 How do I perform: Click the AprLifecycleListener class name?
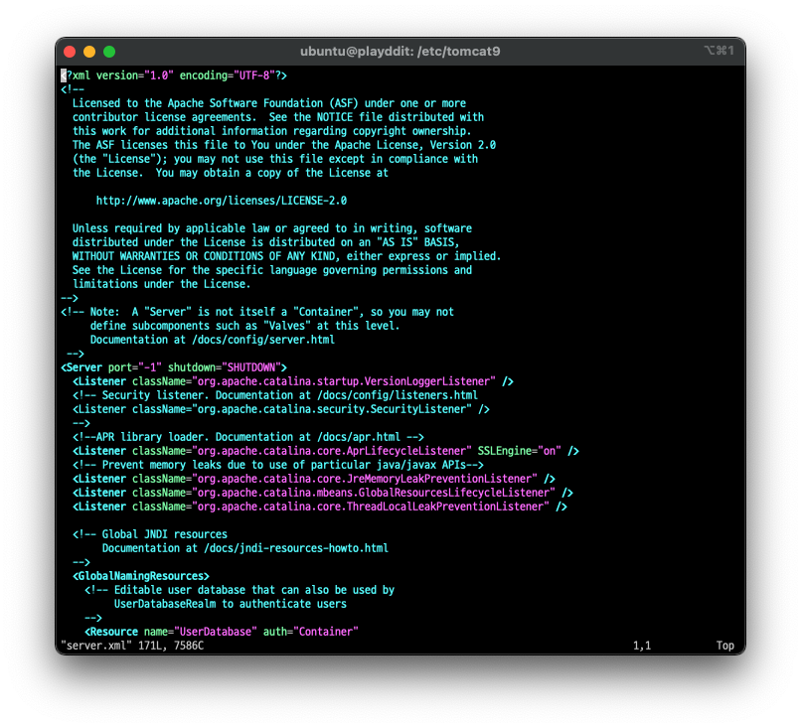[x=332, y=451]
